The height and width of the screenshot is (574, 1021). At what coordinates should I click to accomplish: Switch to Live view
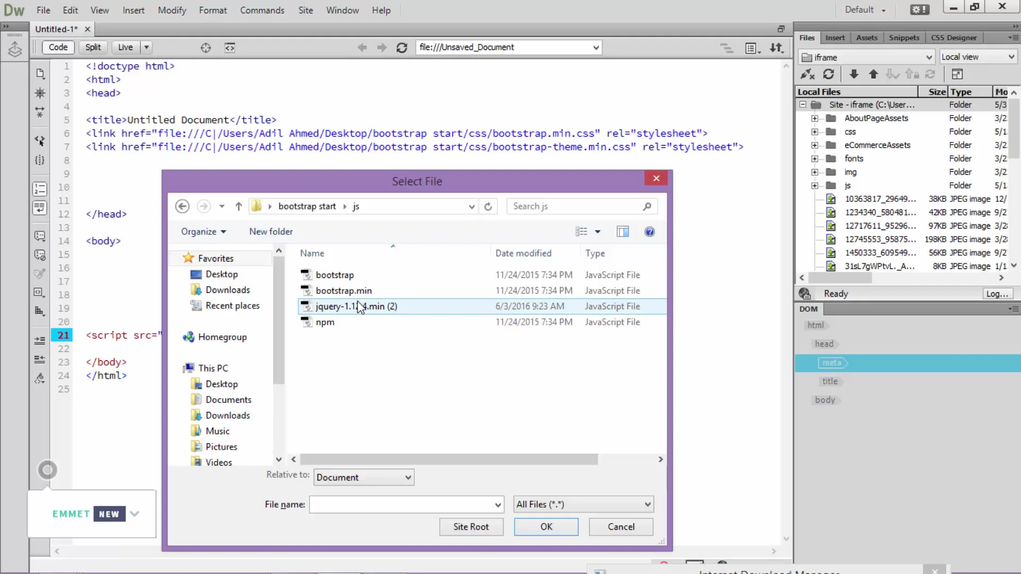125,47
